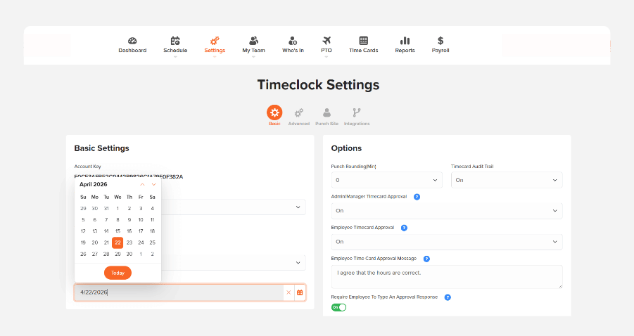
Task: Open My Team people icon
Action: tap(253, 41)
